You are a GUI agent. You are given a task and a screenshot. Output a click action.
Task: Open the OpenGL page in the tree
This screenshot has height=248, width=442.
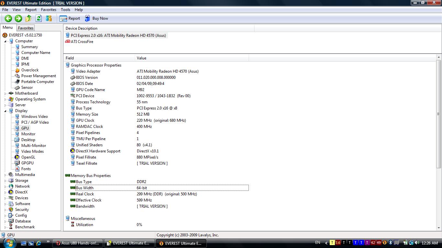(x=28, y=157)
